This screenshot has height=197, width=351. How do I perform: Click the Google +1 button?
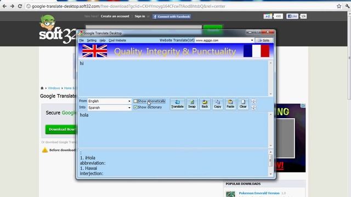tap(268, 16)
